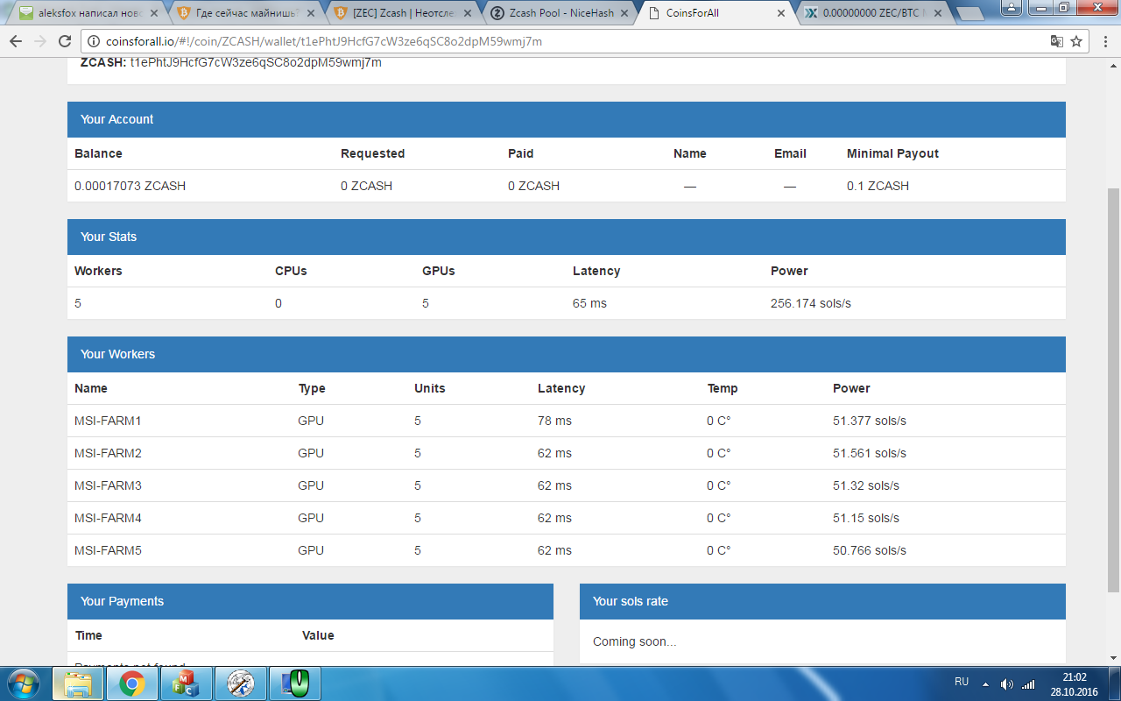1121x701 pixels.
Task: Select MSI-FARM3 power 51.32 sols/s
Action: click(x=866, y=485)
